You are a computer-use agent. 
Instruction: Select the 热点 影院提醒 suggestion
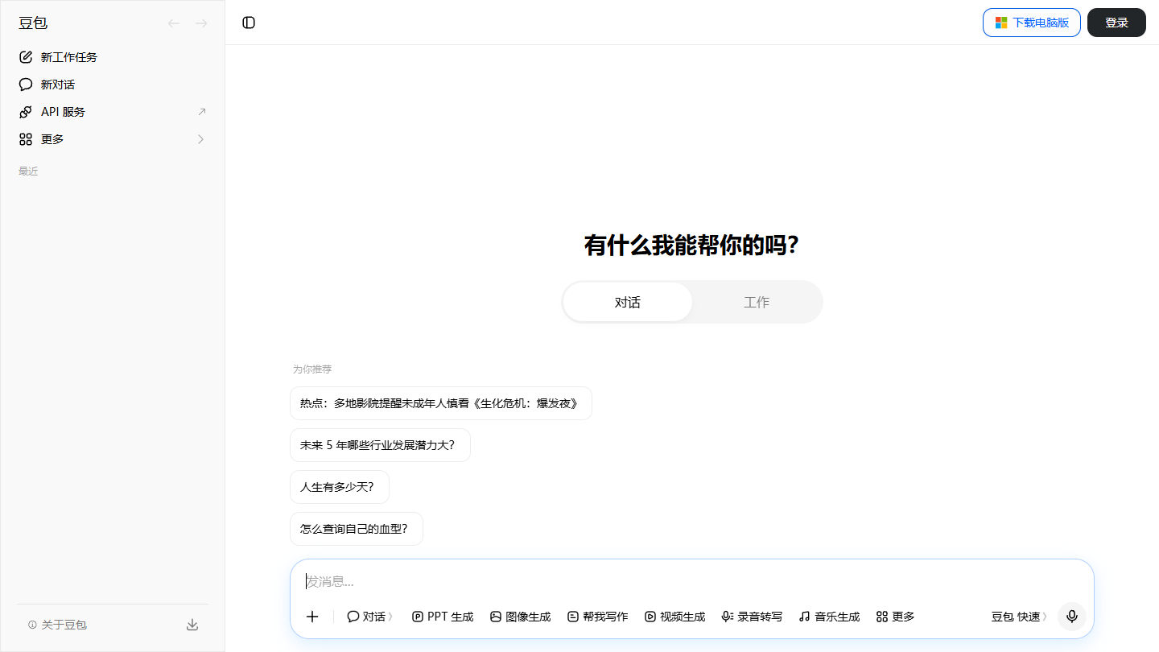[441, 403]
